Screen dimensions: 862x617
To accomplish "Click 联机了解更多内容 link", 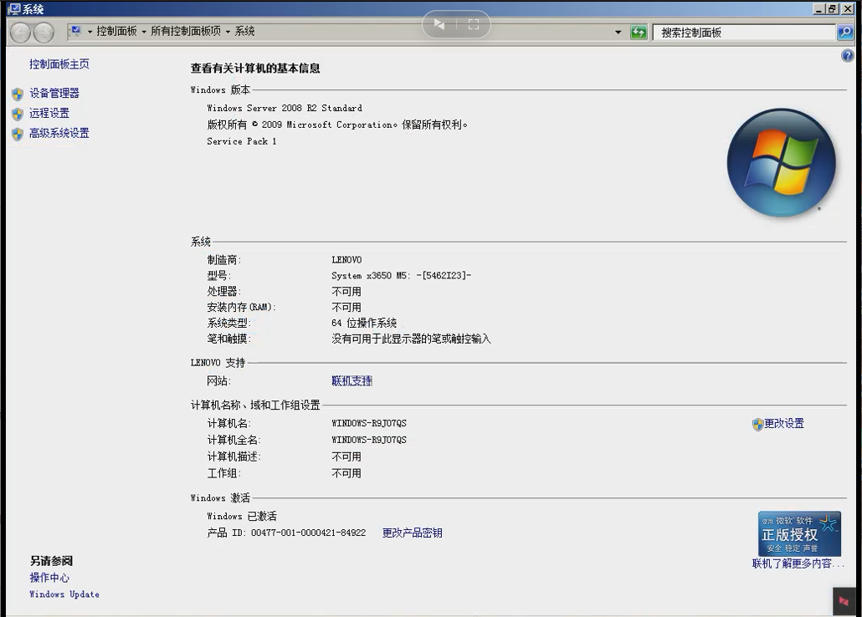I will (798, 563).
